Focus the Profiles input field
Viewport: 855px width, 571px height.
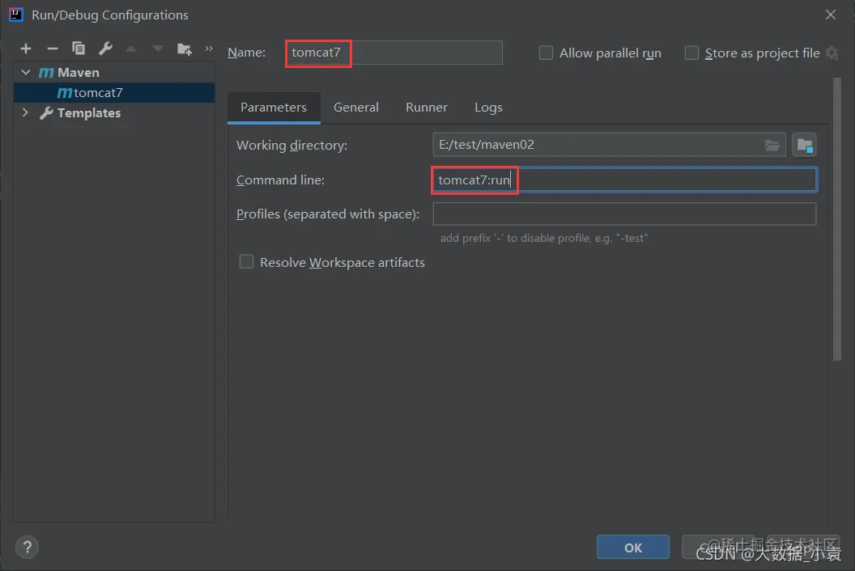(624, 214)
